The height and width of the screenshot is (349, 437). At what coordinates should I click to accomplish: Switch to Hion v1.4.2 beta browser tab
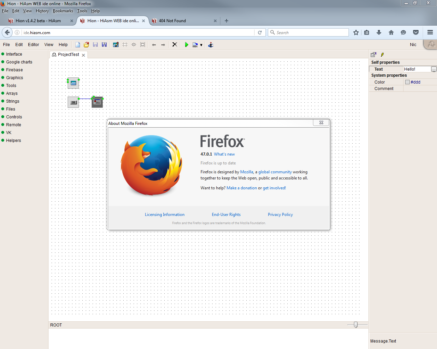pyautogui.click(x=38, y=21)
